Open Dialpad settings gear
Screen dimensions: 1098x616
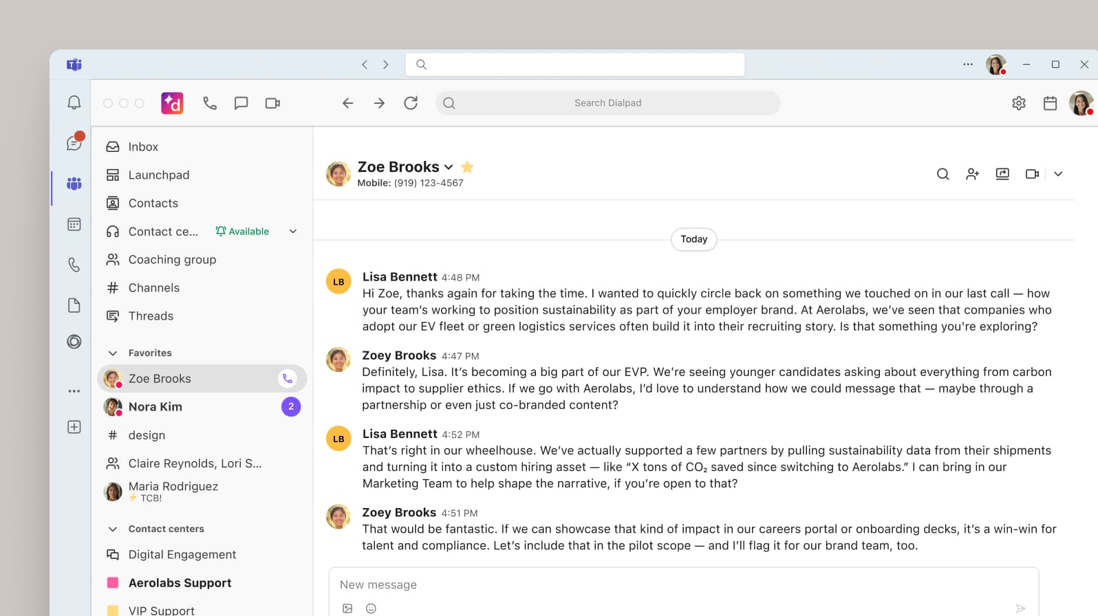click(1018, 103)
